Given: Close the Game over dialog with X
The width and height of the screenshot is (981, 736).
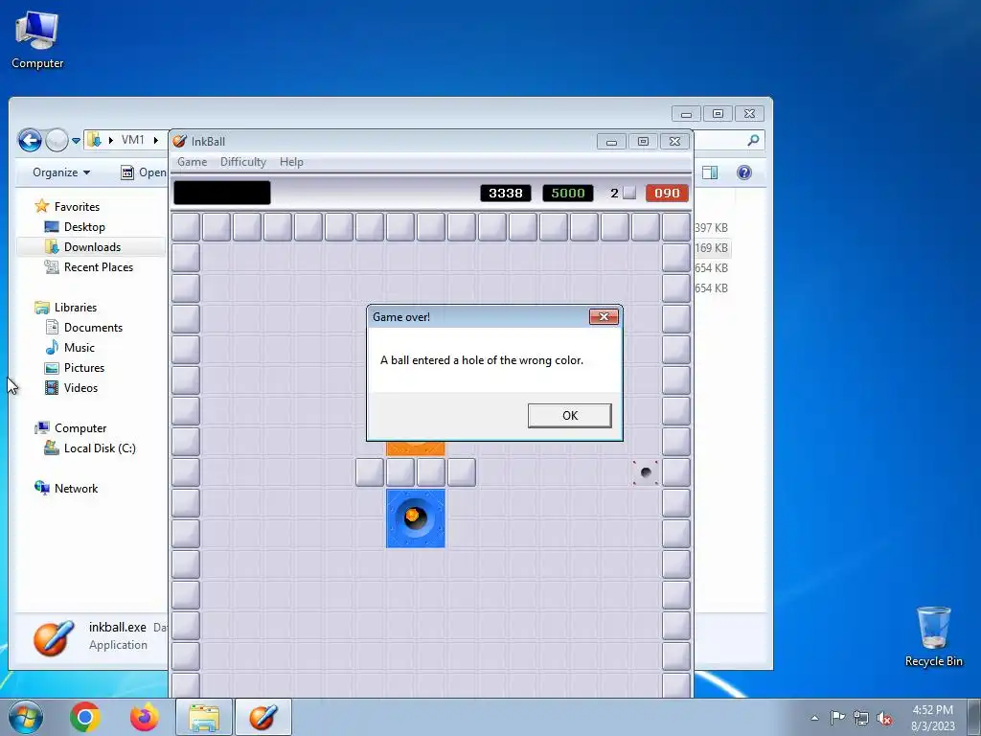Looking at the screenshot, I should coord(604,316).
